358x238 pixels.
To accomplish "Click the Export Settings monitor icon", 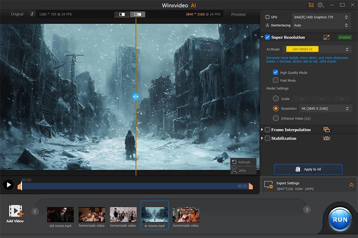I will pyautogui.click(x=268, y=185).
